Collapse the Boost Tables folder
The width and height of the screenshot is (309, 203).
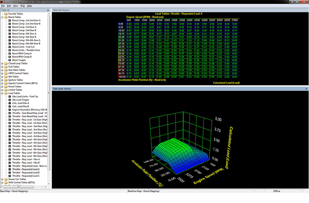[2, 17]
